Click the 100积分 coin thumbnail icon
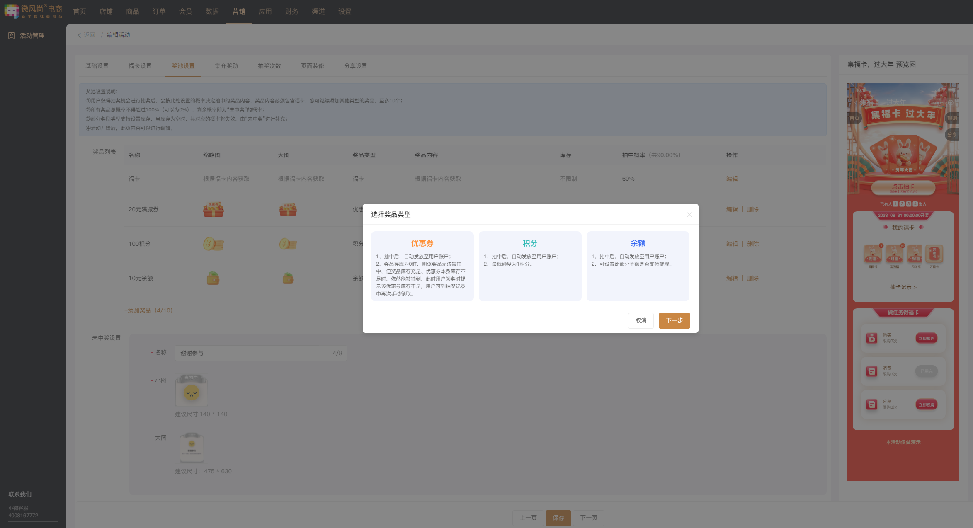Screen dimensions: 973x528 pyautogui.click(x=213, y=244)
